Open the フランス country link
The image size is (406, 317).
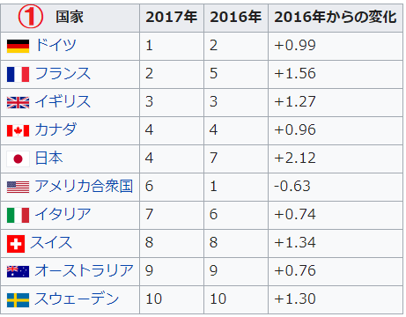click(63, 73)
